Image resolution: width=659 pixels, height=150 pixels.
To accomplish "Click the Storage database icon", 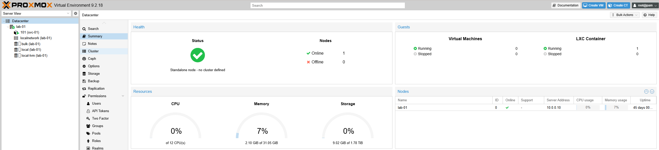I will pos(84,74).
